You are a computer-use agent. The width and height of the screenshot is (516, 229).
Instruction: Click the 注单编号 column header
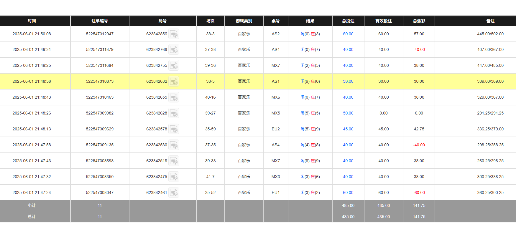pos(100,21)
